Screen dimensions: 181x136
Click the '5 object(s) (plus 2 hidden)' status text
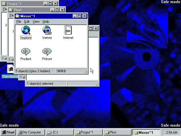coord(33,71)
